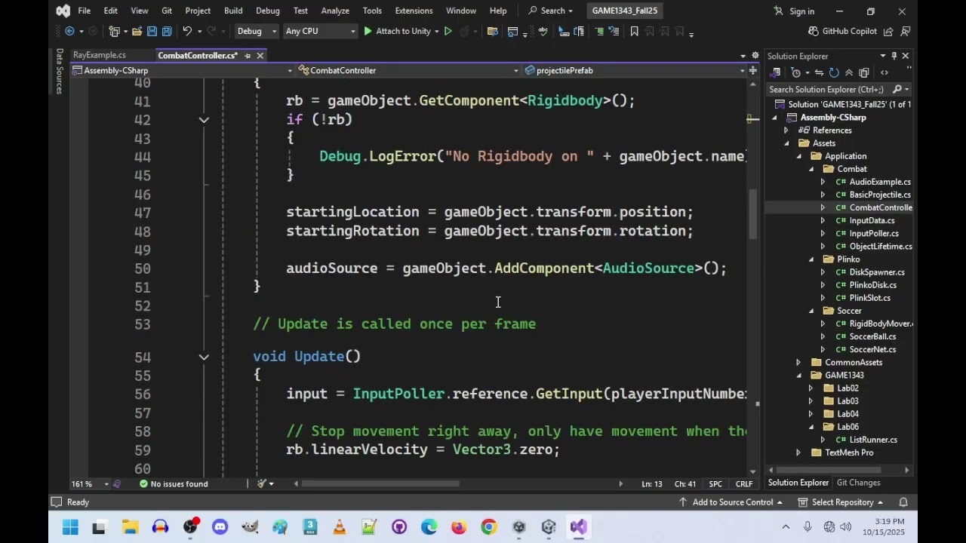
Task: Expand the TextMesh Pro folder
Action: click(798, 452)
